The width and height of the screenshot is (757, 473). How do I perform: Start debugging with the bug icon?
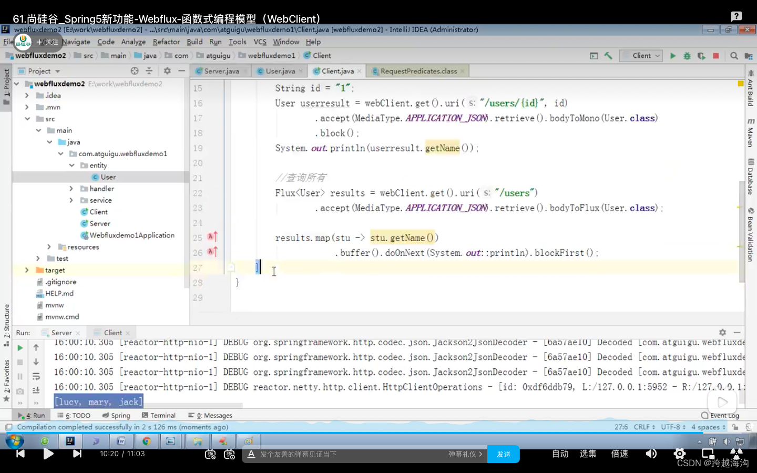click(x=687, y=56)
